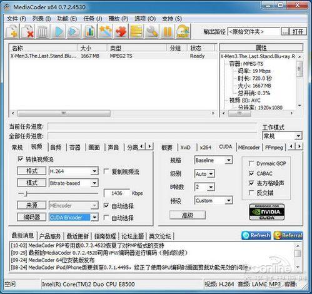The height and width of the screenshot is (294, 312).
Task: Click the 高级 advanced button
Action: 188,215
